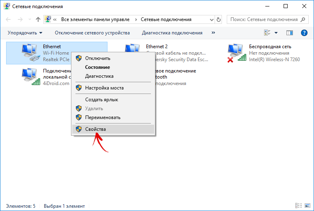This screenshot has width=314, height=211.
Task: Click the search magnifier icon
Action: [x=303, y=19]
